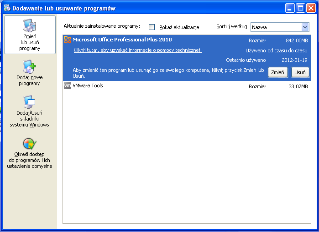Select the 'Zmień lub usuń programy' sidebar icon
This screenshot has height=232, width=319.
tap(30, 25)
